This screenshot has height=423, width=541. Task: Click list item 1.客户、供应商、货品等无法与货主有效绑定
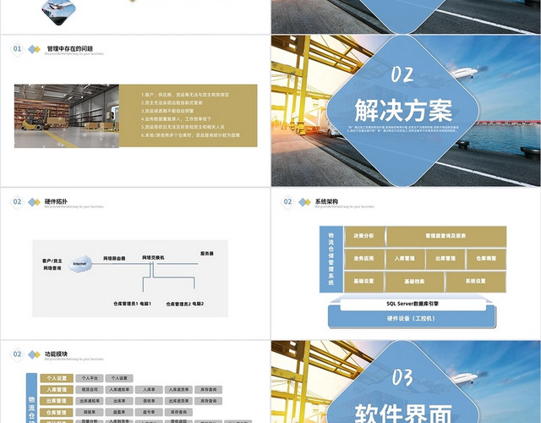point(185,95)
